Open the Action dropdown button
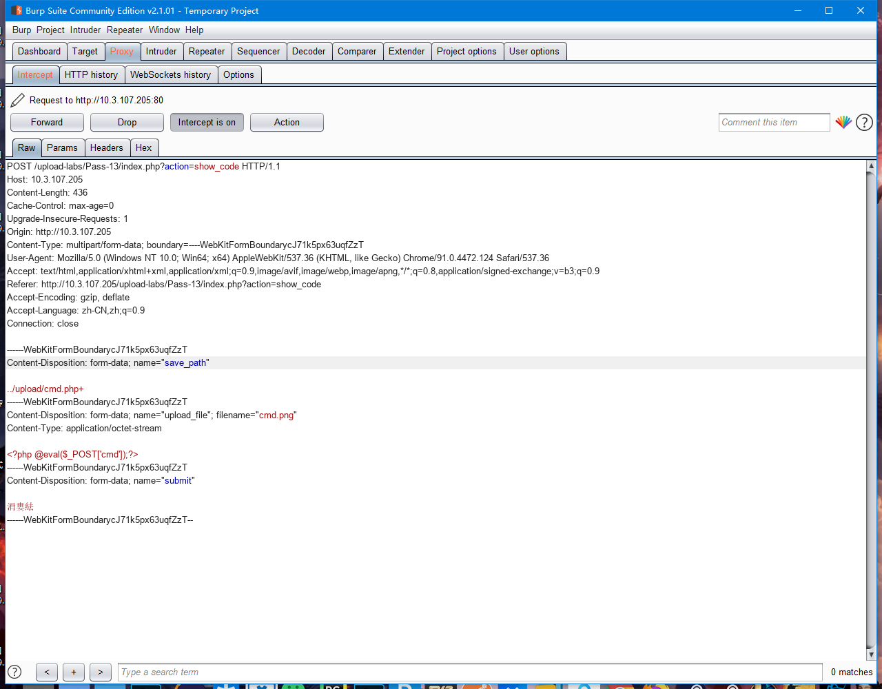This screenshot has width=882, height=689. point(287,122)
